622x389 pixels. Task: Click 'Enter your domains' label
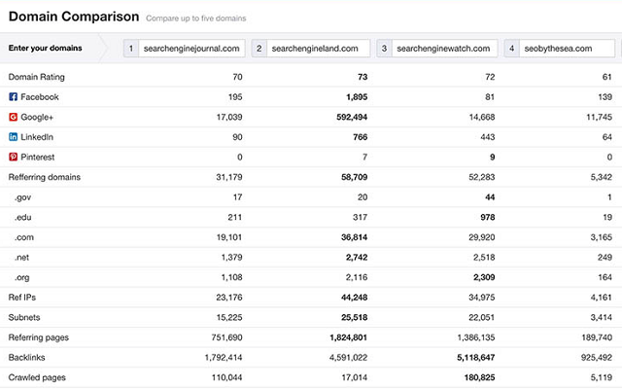click(x=46, y=48)
